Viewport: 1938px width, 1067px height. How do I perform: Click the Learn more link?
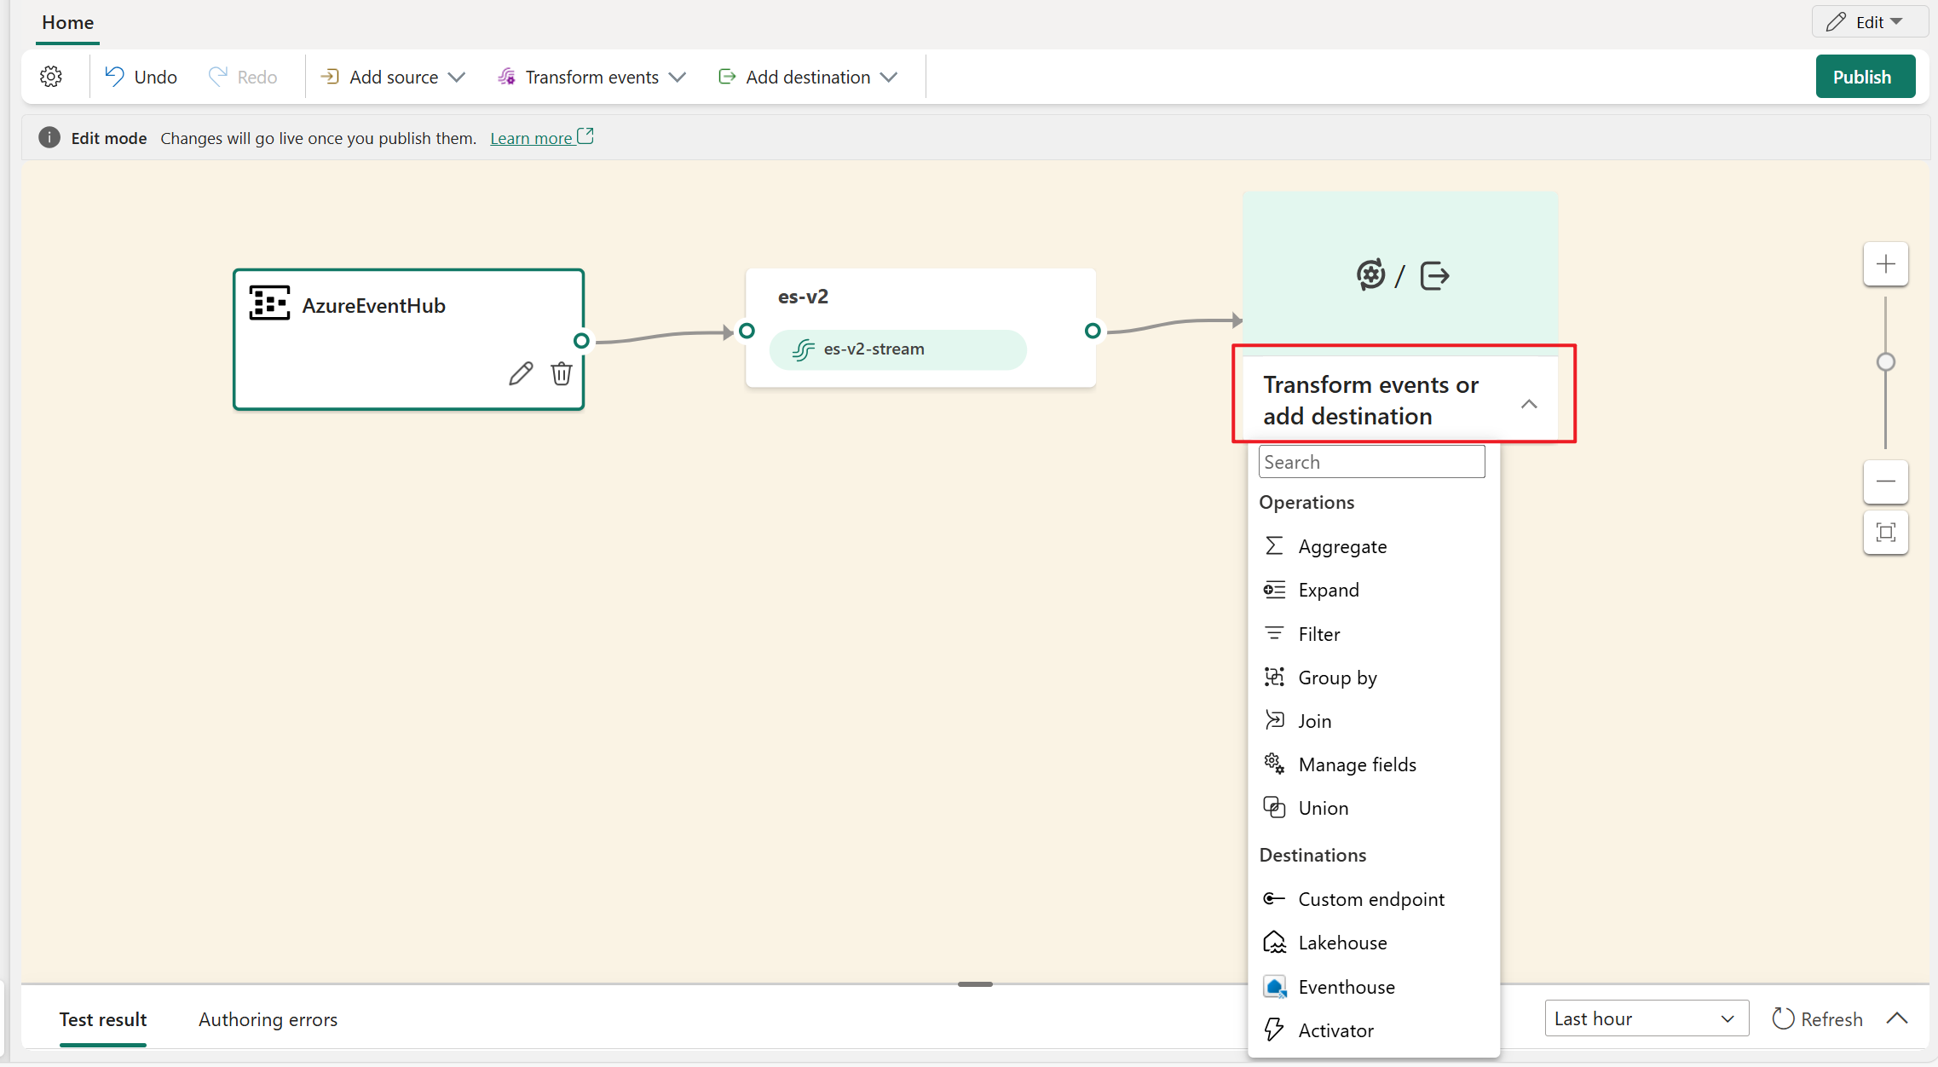coord(531,138)
